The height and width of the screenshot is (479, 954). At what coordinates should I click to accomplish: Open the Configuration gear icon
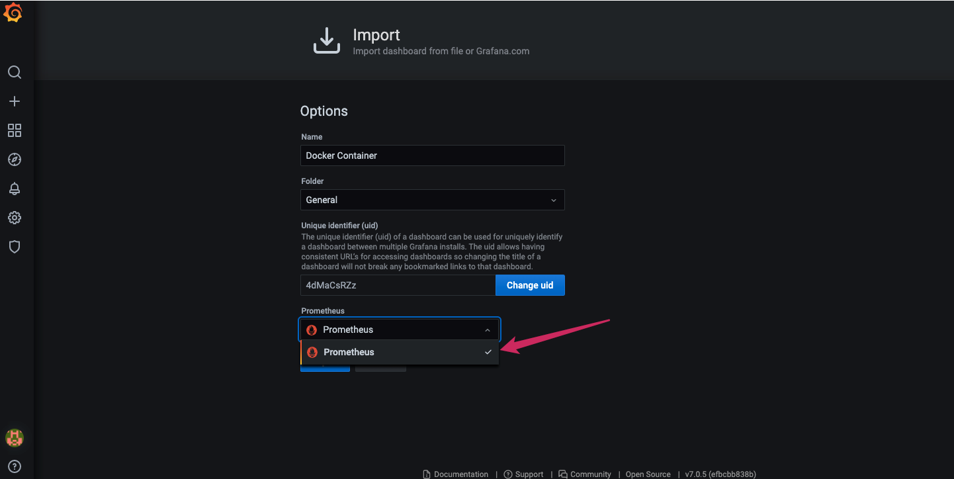coord(15,218)
